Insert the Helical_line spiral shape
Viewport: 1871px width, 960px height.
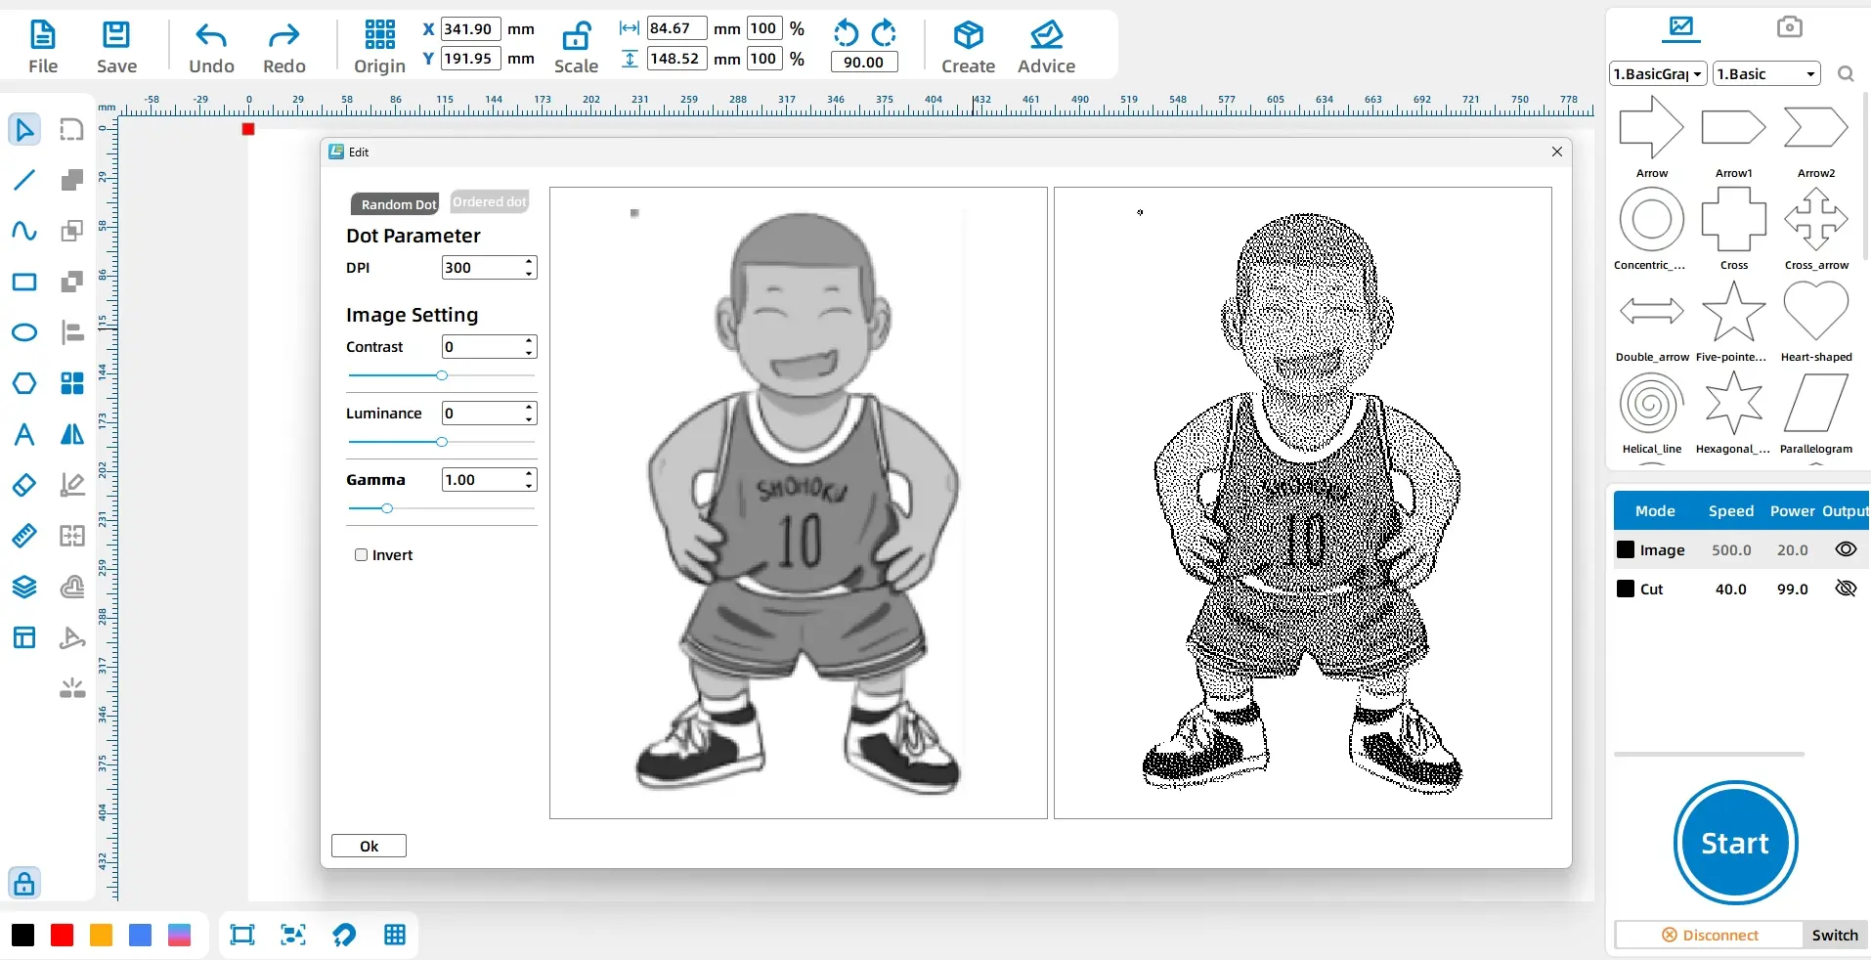pos(1652,413)
